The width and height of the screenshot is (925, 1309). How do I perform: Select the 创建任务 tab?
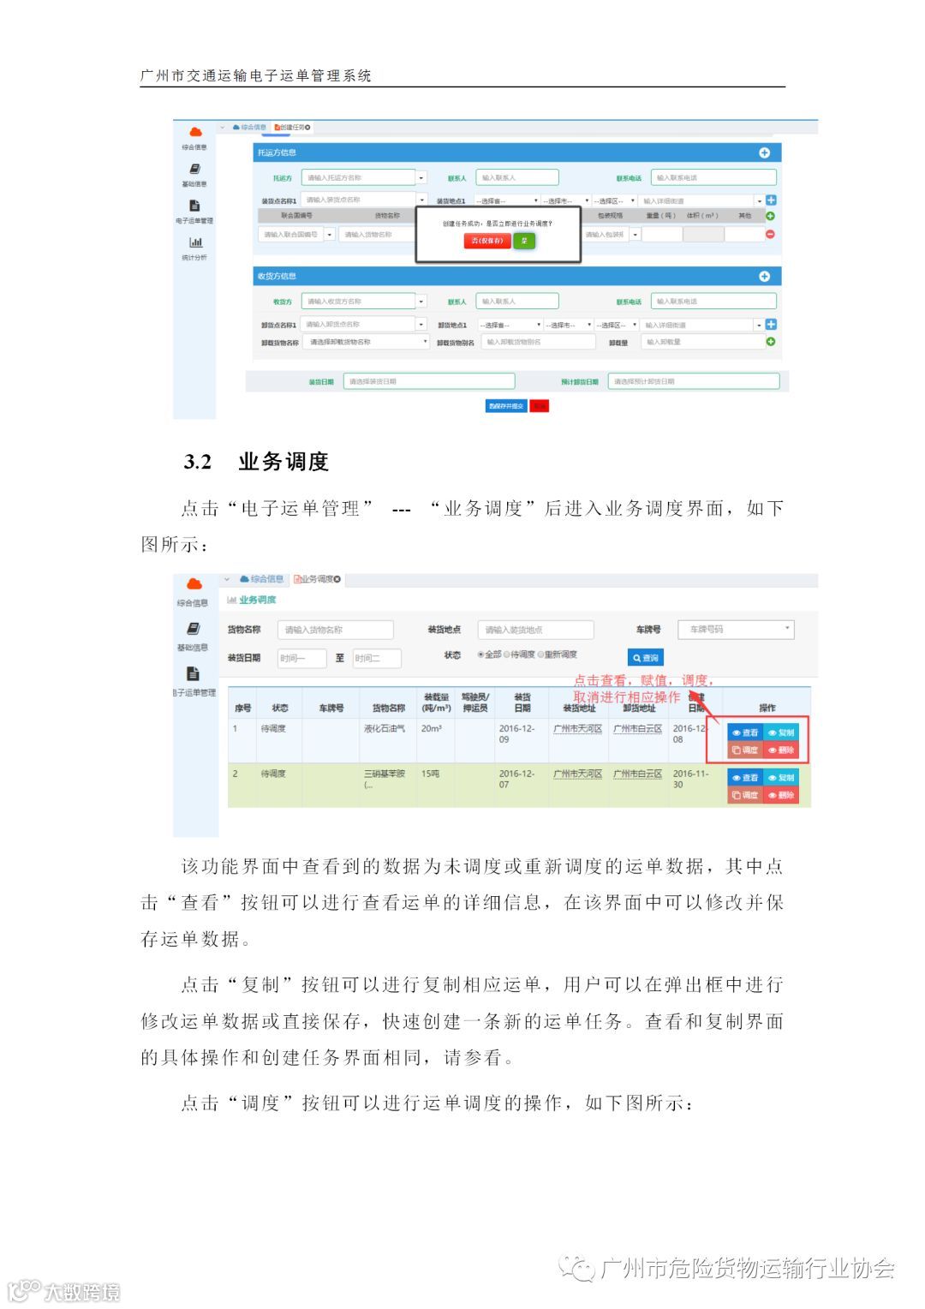[291, 128]
